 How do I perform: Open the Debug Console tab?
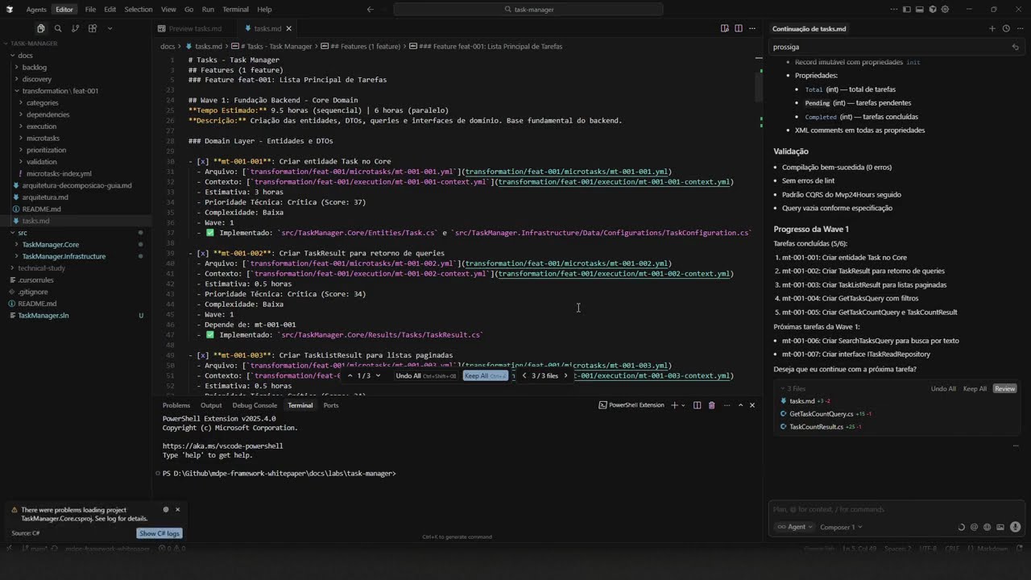click(x=255, y=405)
